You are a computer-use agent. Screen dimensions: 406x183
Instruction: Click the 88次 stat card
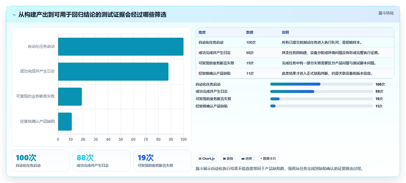[101, 161]
